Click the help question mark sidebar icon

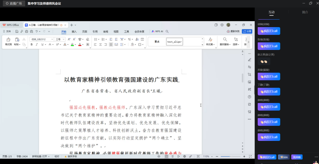click(250, 97)
